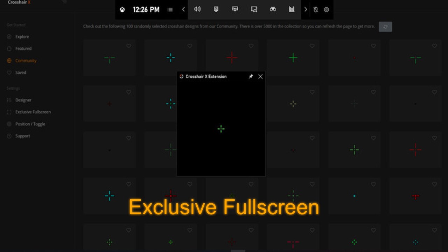Select the solid green plus crosshair in top row

coord(293,58)
